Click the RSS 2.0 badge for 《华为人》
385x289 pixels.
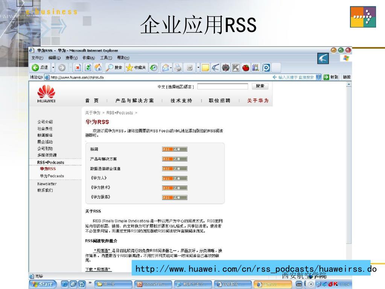coord(175,178)
